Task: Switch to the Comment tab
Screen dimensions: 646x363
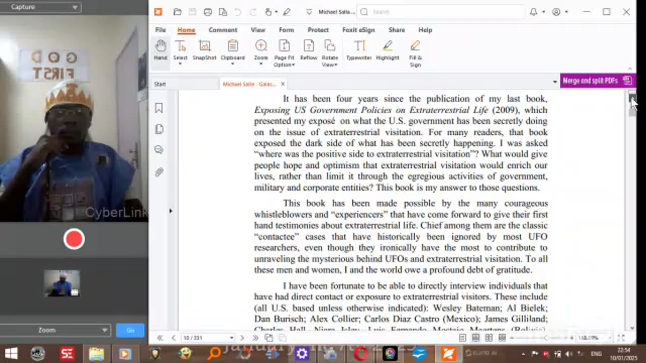Action: point(223,30)
